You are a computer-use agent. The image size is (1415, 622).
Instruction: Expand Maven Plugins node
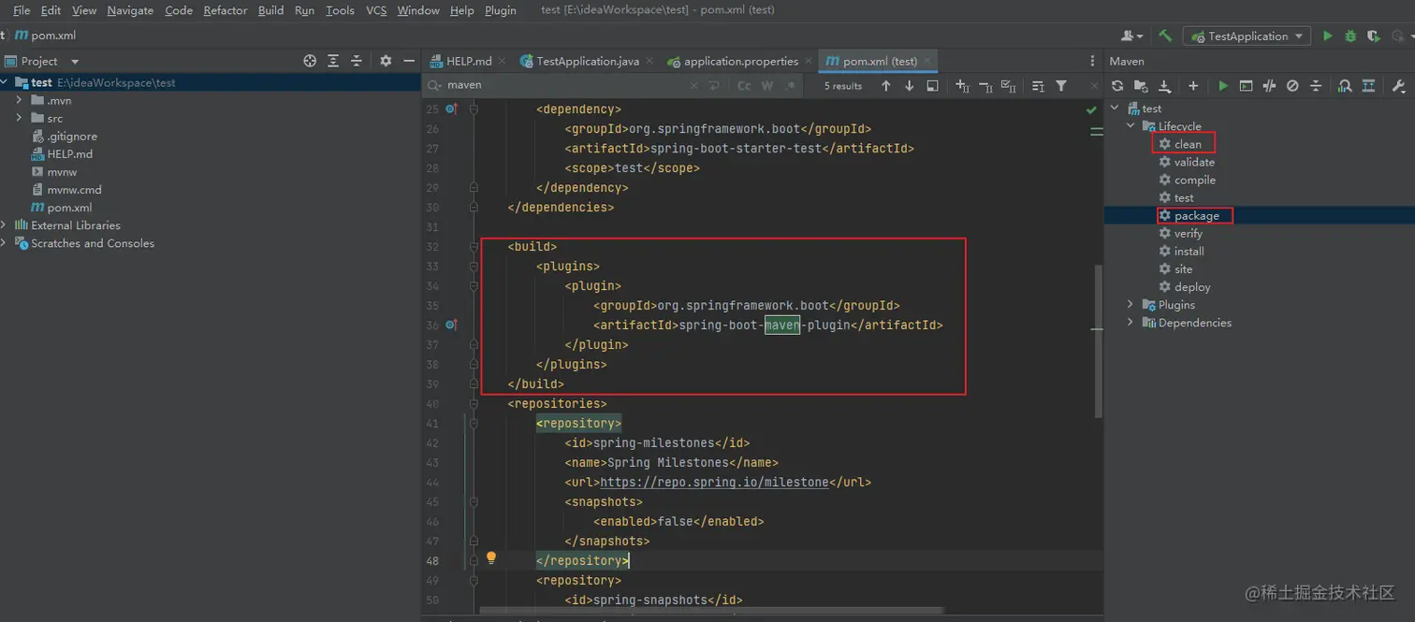(1131, 305)
